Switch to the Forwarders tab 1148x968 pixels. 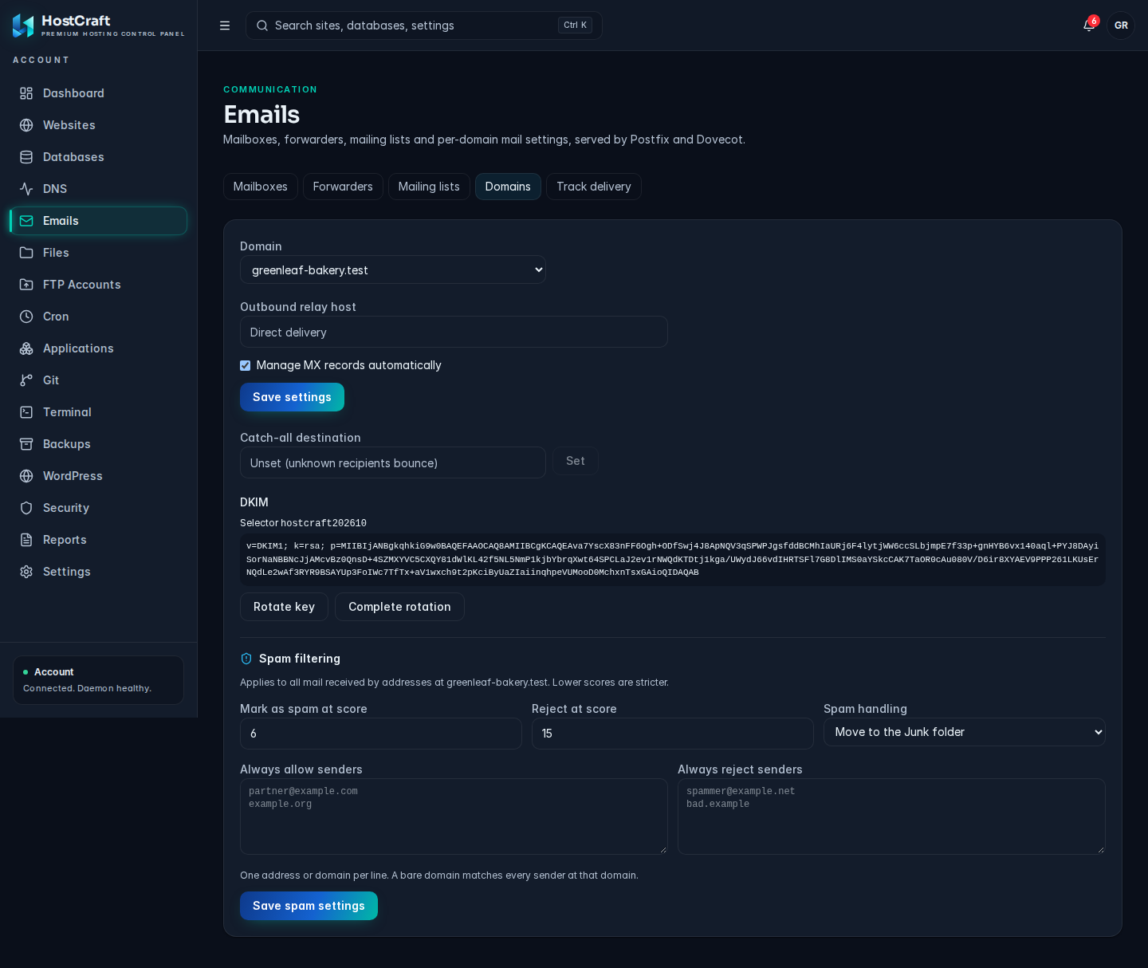pos(343,187)
